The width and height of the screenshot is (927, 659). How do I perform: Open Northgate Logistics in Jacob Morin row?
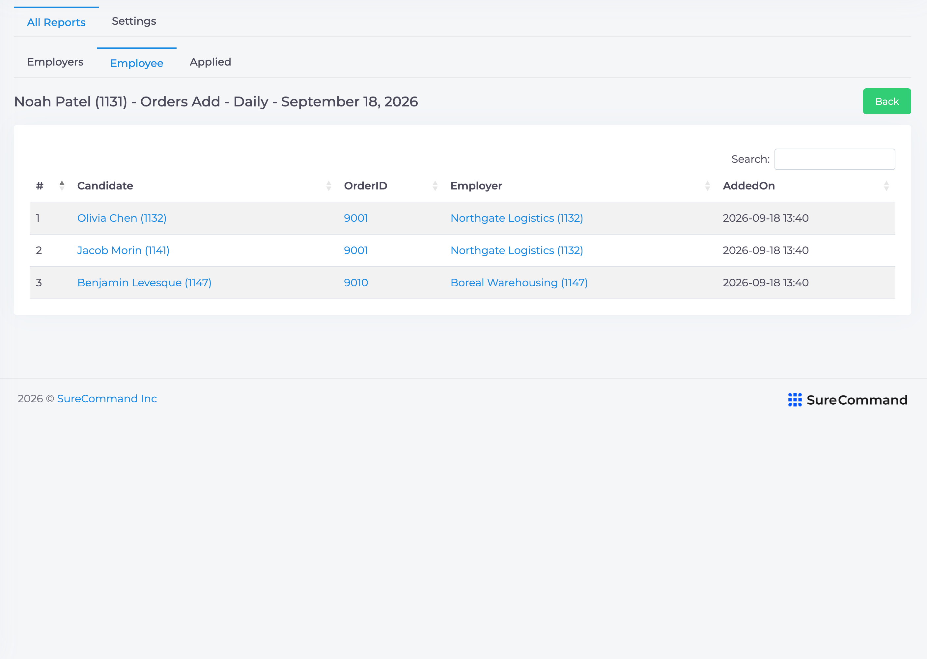(517, 250)
